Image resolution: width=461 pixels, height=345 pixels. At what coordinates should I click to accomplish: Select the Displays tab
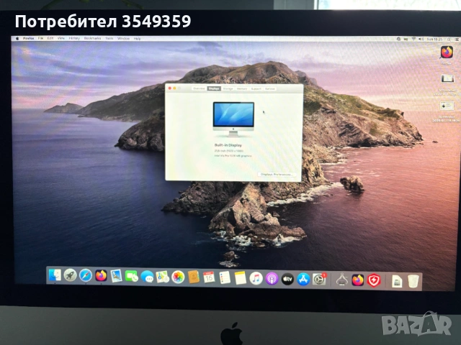(214, 88)
